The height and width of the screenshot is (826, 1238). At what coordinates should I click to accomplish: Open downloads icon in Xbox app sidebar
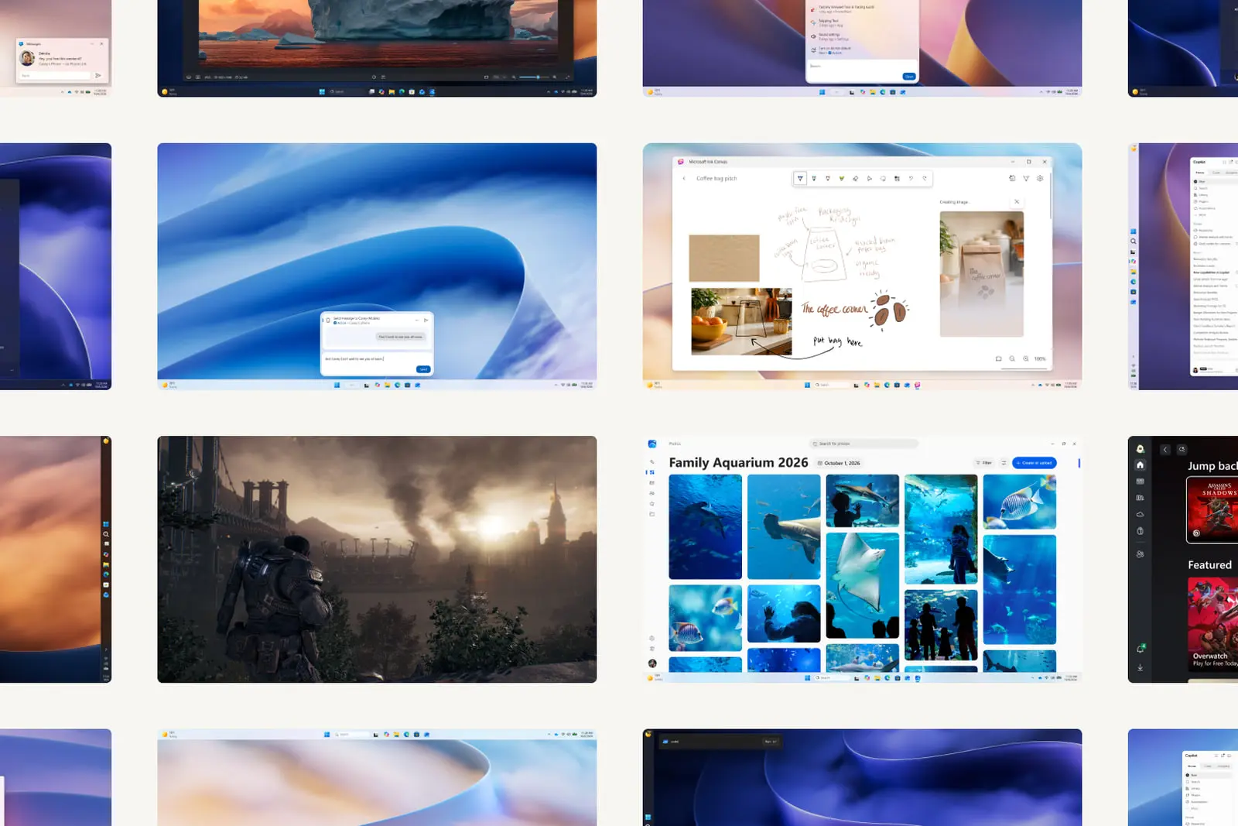pyautogui.click(x=1140, y=667)
